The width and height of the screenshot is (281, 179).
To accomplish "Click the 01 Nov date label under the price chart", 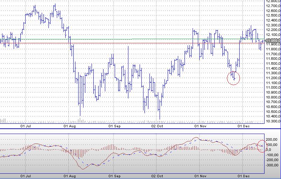I will (201, 126).
